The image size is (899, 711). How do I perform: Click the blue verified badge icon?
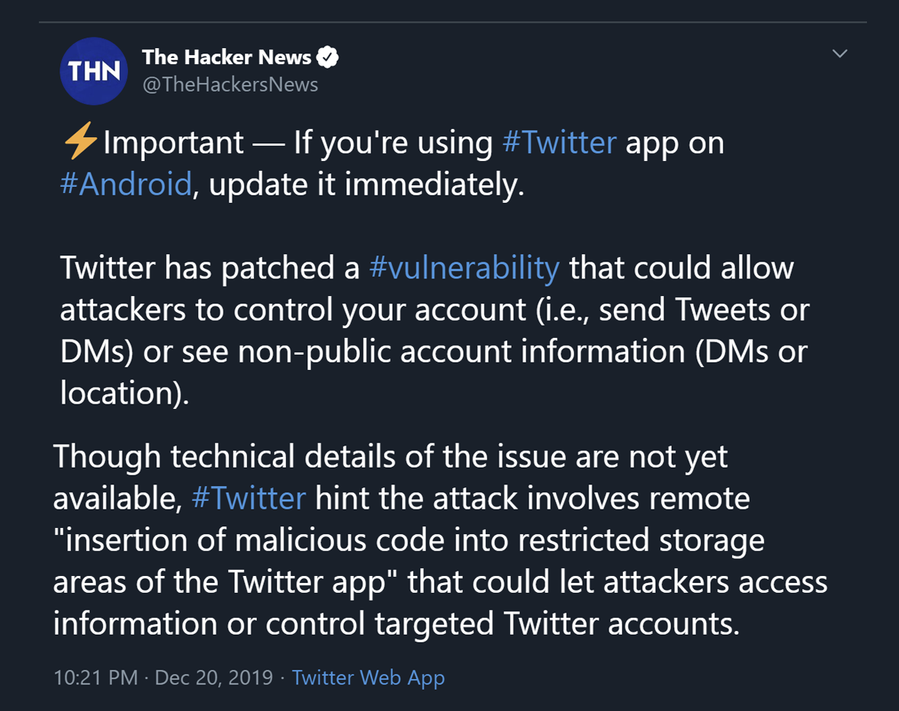click(327, 56)
